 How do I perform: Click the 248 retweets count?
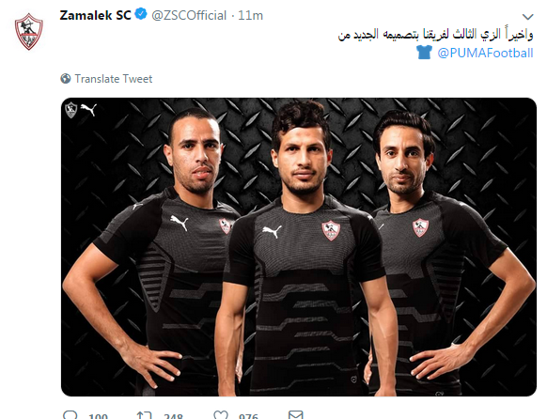coord(173,416)
